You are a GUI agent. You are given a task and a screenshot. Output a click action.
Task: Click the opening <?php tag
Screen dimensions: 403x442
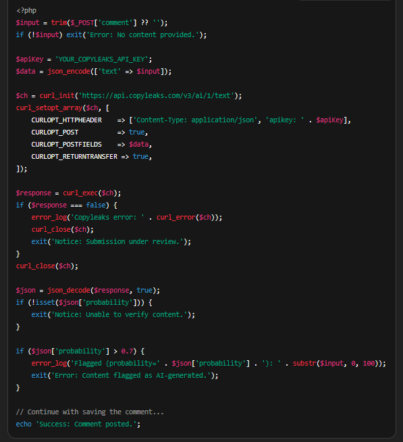pos(26,10)
